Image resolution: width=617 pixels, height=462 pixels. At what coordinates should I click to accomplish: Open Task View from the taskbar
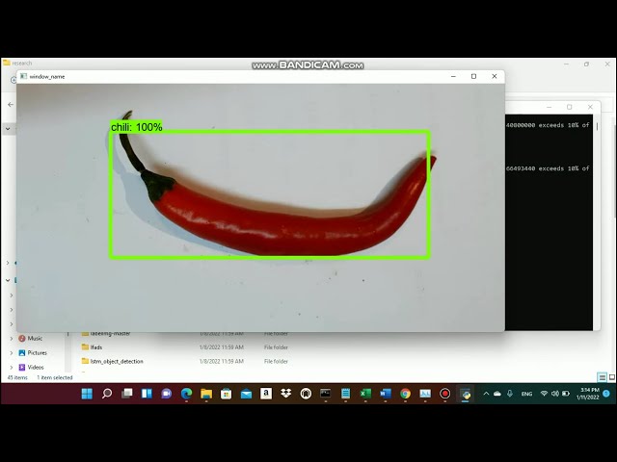tap(126, 394)
